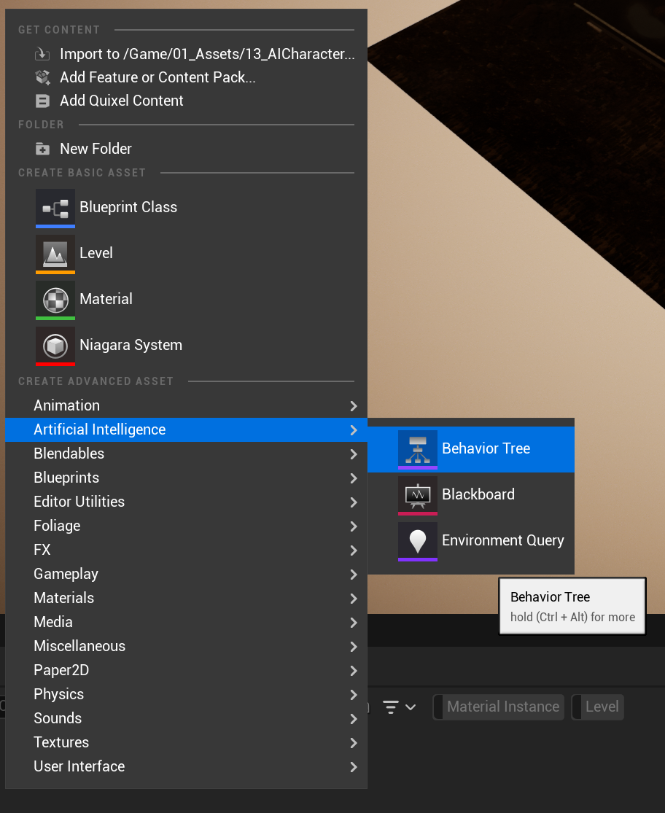
Task: Select Add Feature or Content Pack
Action: pos(186,77)
